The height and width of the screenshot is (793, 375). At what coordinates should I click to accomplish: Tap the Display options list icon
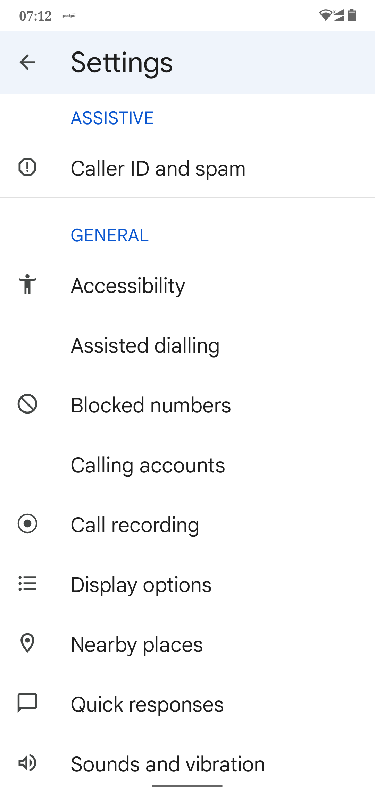click(27, 583)
